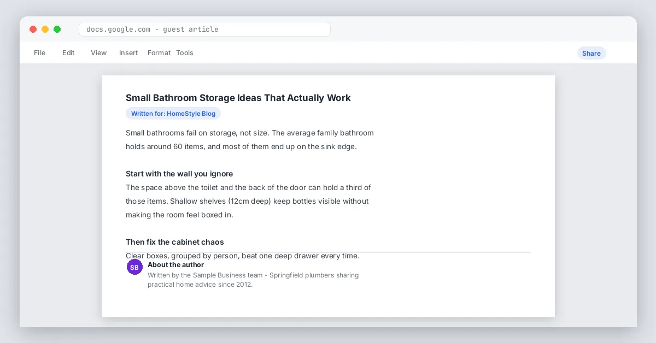This screenshot has width=656, height=343.
Task: Open the Edit menu
Action: pos(68,53)
